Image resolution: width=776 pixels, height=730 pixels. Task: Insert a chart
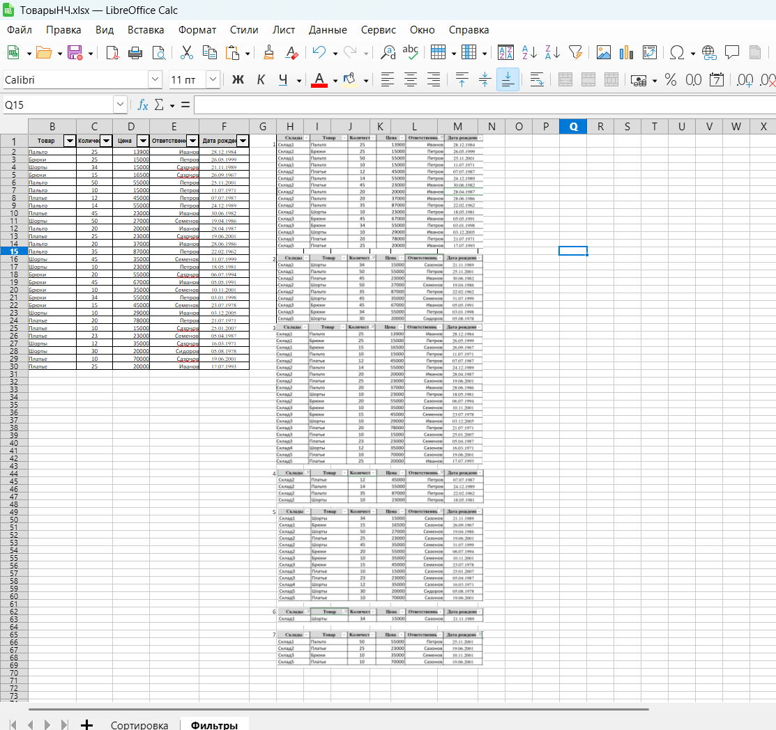pyautogui.click(x=627, y=52)
